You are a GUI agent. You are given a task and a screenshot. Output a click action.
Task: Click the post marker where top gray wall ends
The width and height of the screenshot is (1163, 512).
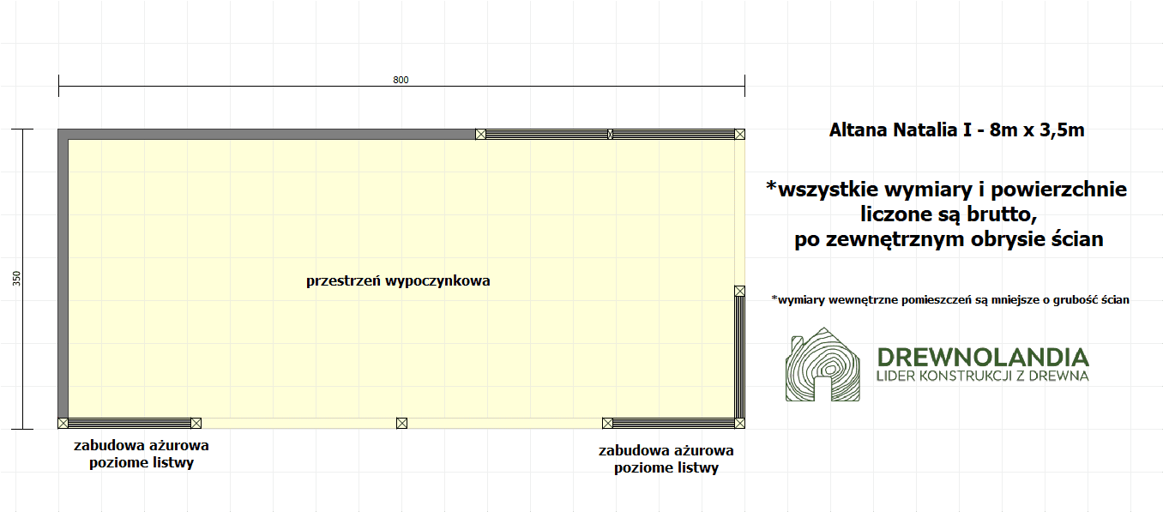[x=480, y=134]
